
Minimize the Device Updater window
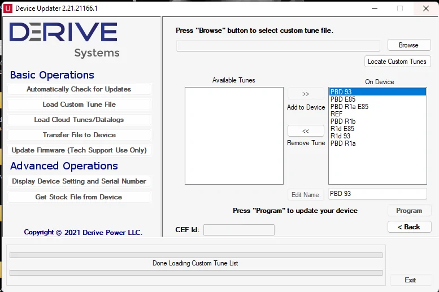(x=375, y=8)
